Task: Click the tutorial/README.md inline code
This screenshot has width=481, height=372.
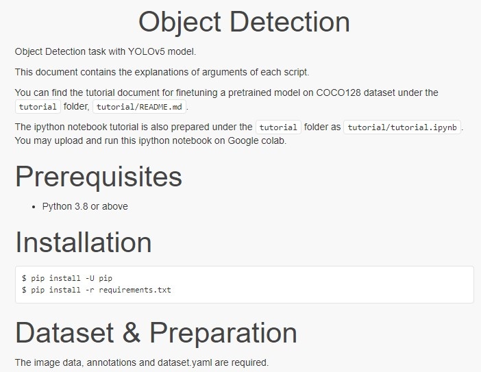Action: (x=139, y=107)
